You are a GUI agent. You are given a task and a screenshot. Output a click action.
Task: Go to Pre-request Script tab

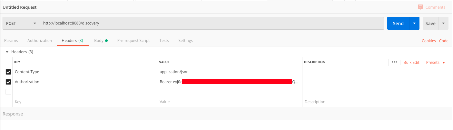coord(133,41)
